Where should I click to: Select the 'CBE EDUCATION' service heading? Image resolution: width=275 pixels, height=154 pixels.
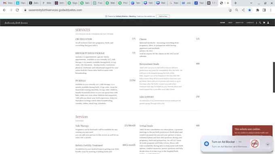point(84,39)
